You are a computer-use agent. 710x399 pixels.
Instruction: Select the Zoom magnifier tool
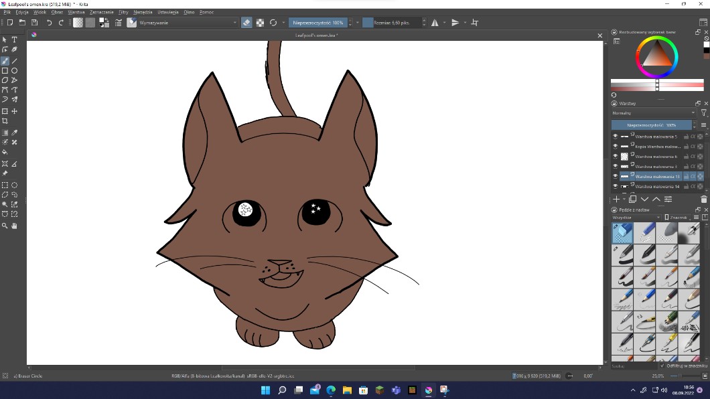[x=5, y=226]
